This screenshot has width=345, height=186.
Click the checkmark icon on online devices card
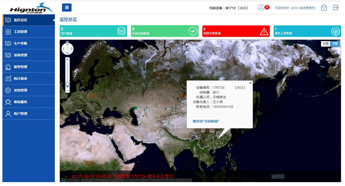(x=192, y=31)
